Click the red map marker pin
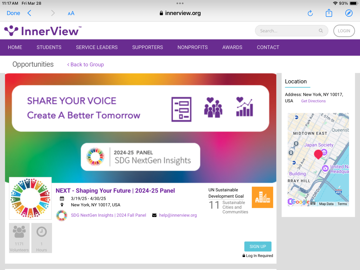The height and width of the screenshot is (270, 360). point(318,154)
